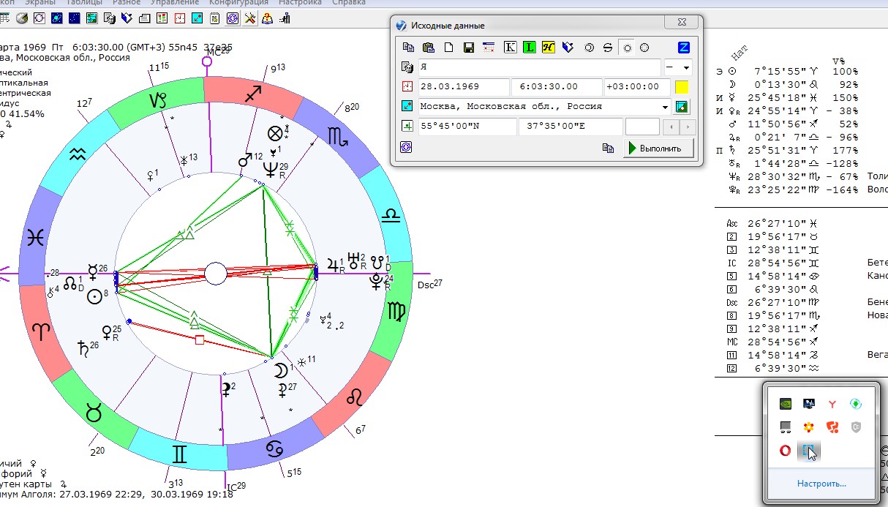The width and height of the screenshot is (888, 507).
Task: Click the red list card toolbar icon
Action: [x=162, y=18]
